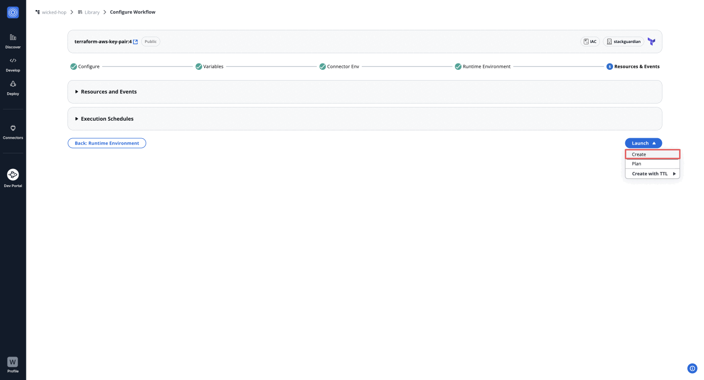Open the Connectors panel
The width and height of the screenshot is (704, 380).
click(13, 131)
